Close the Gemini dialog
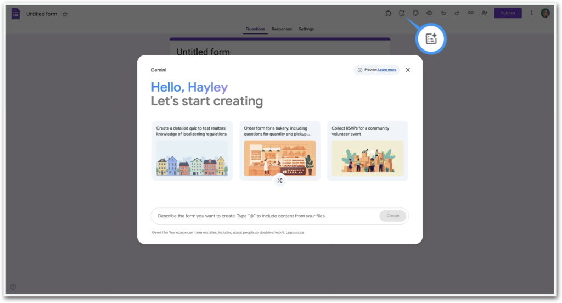Viewport: 562px width, 303px height. point(408,70)
